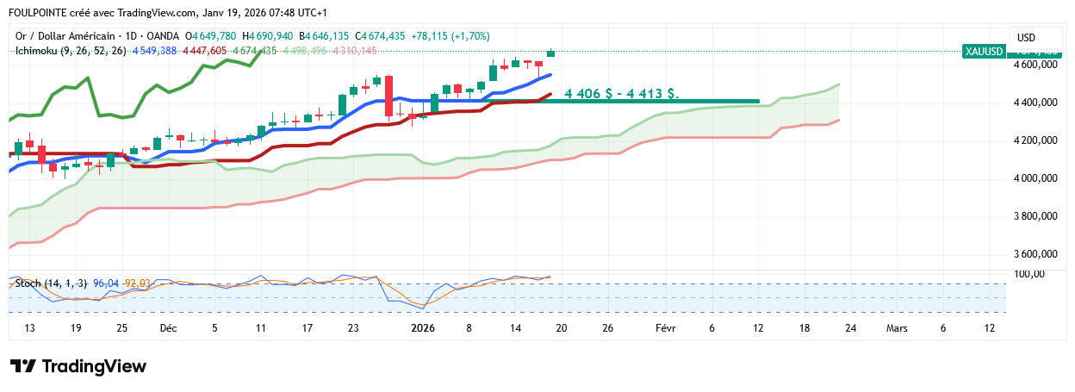Click the Févr date axis label
The height and width of the screenshot is (392, 1075).
(666, 328)
